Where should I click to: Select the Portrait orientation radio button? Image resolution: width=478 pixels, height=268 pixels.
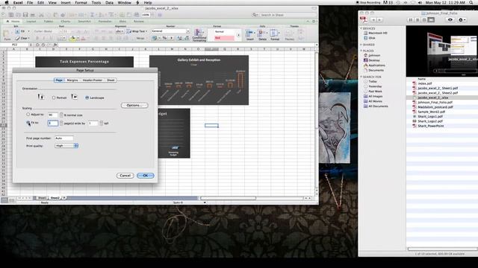click(54, 98)
